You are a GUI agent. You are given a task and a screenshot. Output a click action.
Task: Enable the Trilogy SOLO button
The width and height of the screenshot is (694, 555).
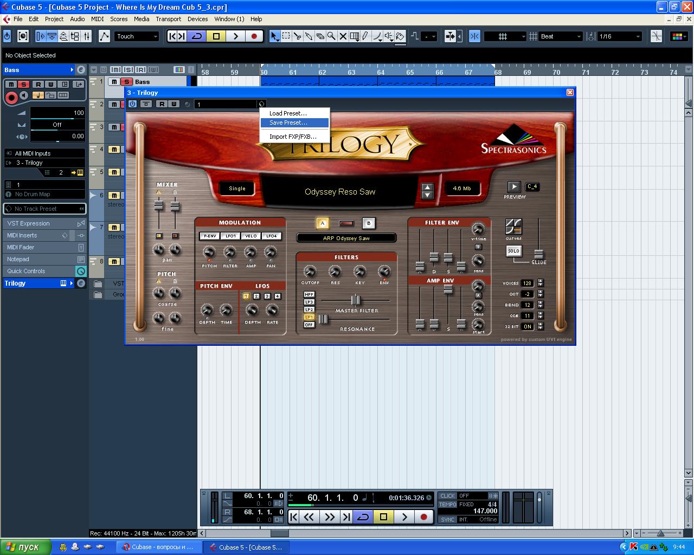click(x=513, y=251)
